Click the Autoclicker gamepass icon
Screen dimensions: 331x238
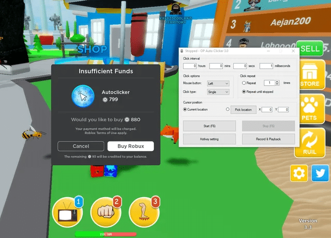[x=83, y=96]
